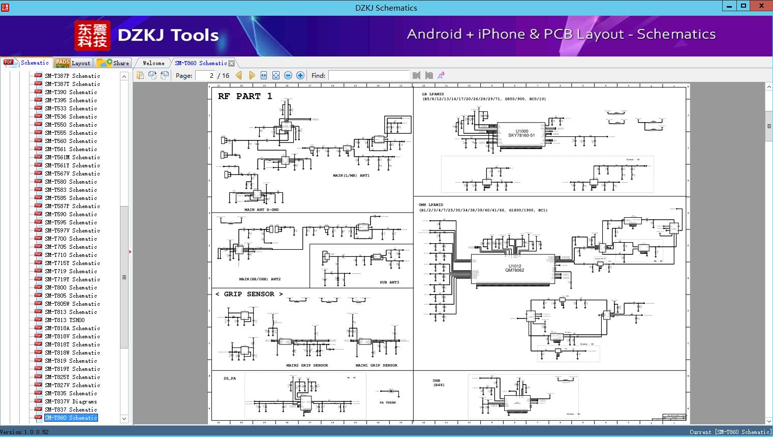The width and height of the screenshot is (773, 437).
Task: Click the page number input field
Action: (x=205, y=75)
